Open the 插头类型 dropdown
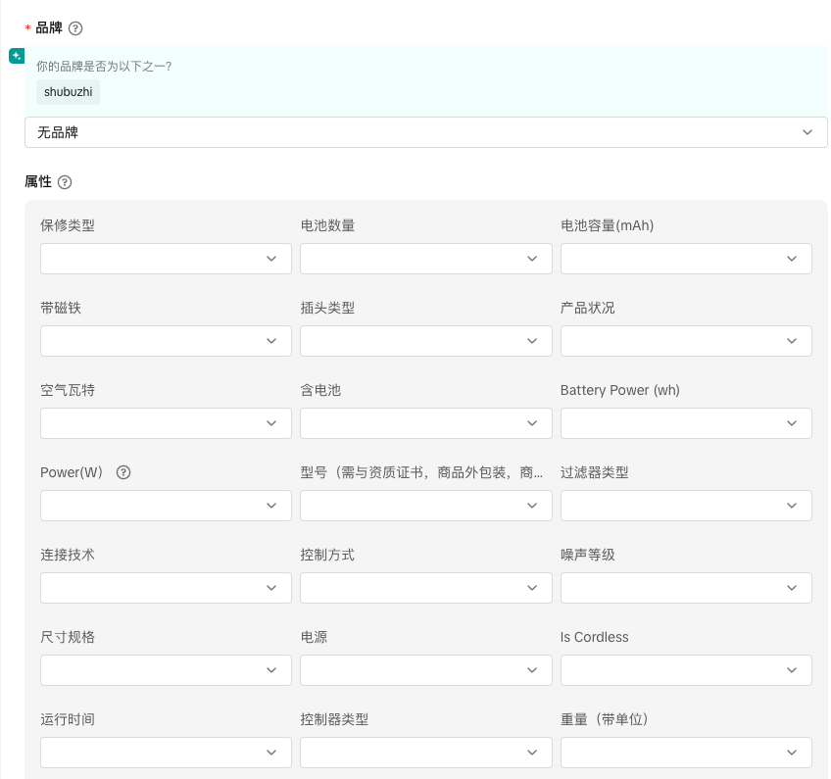The image size is (831, 779). coord(425,341)
